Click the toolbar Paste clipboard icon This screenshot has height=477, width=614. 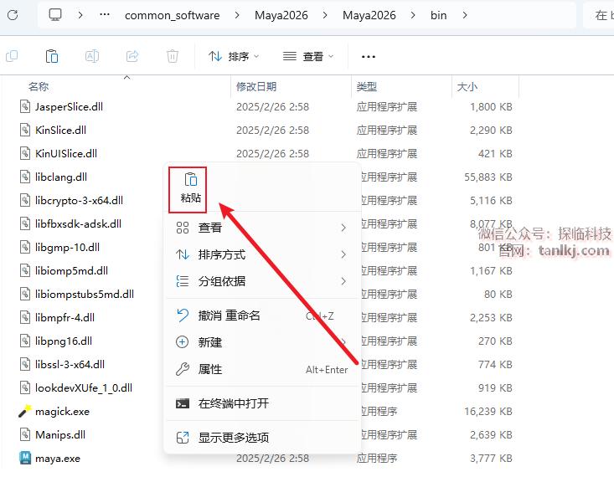52,56
